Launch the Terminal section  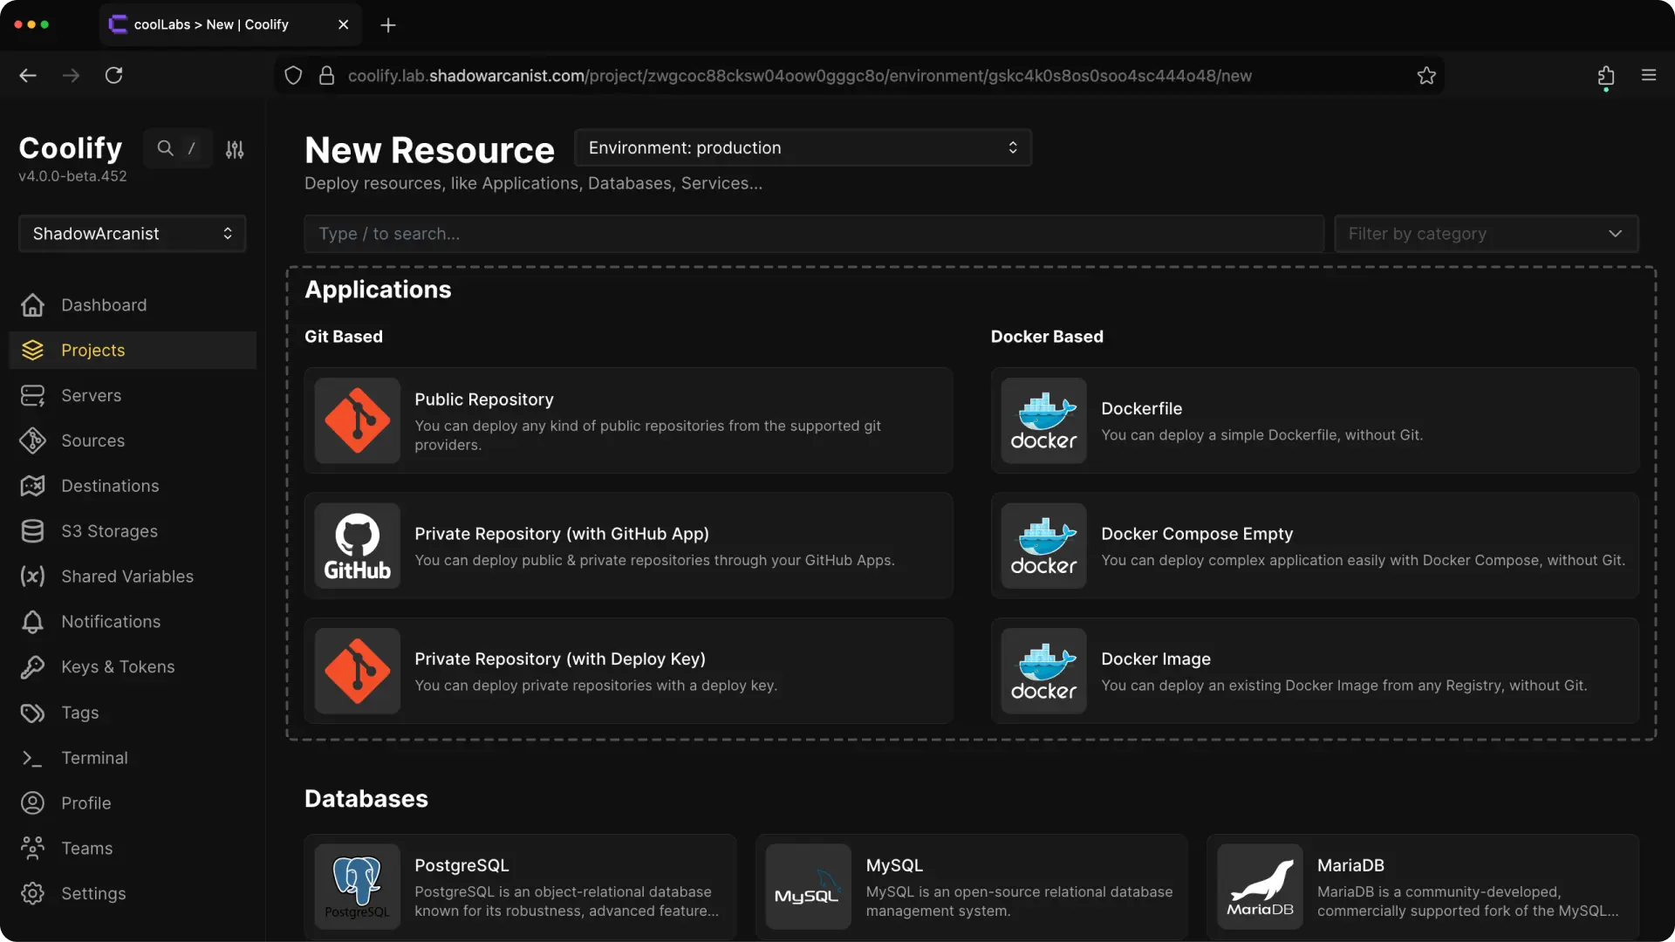pos(93,758)
